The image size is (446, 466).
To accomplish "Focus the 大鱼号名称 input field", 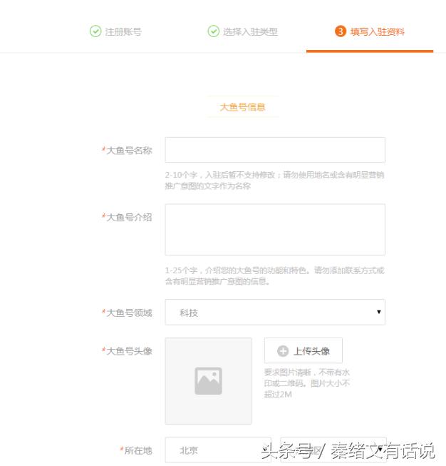I will click(275, 150).
